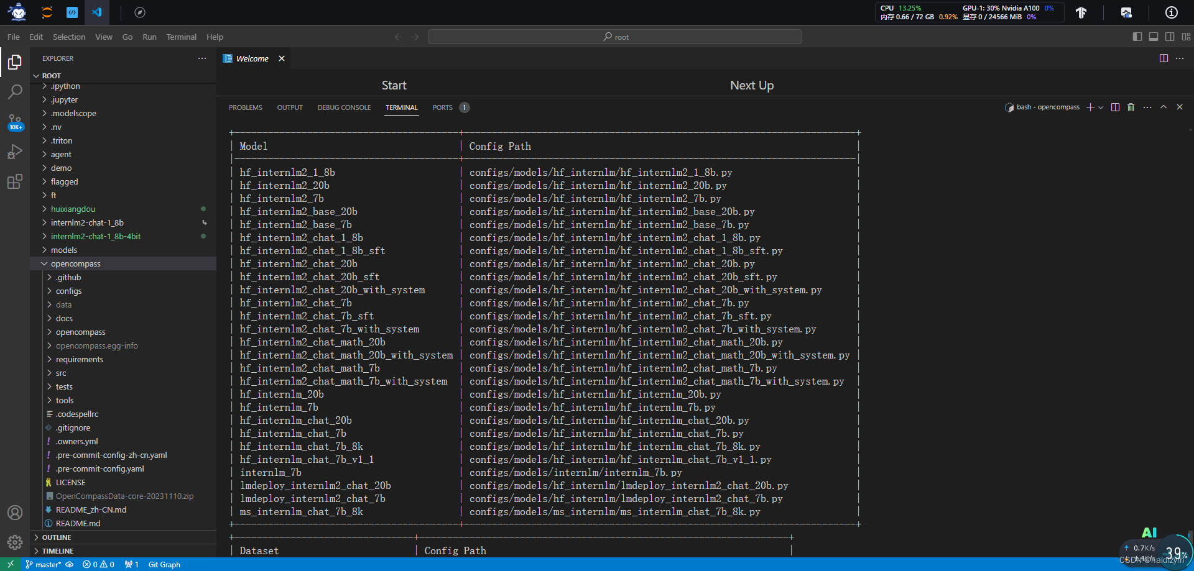Open problems counter errors and warnings

pos(98,564)
